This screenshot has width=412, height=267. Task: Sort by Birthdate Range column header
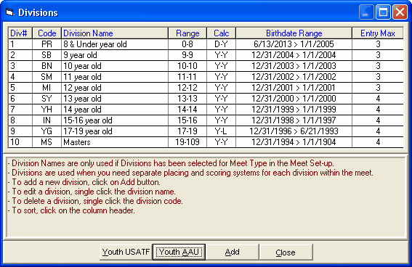point(294,33)
